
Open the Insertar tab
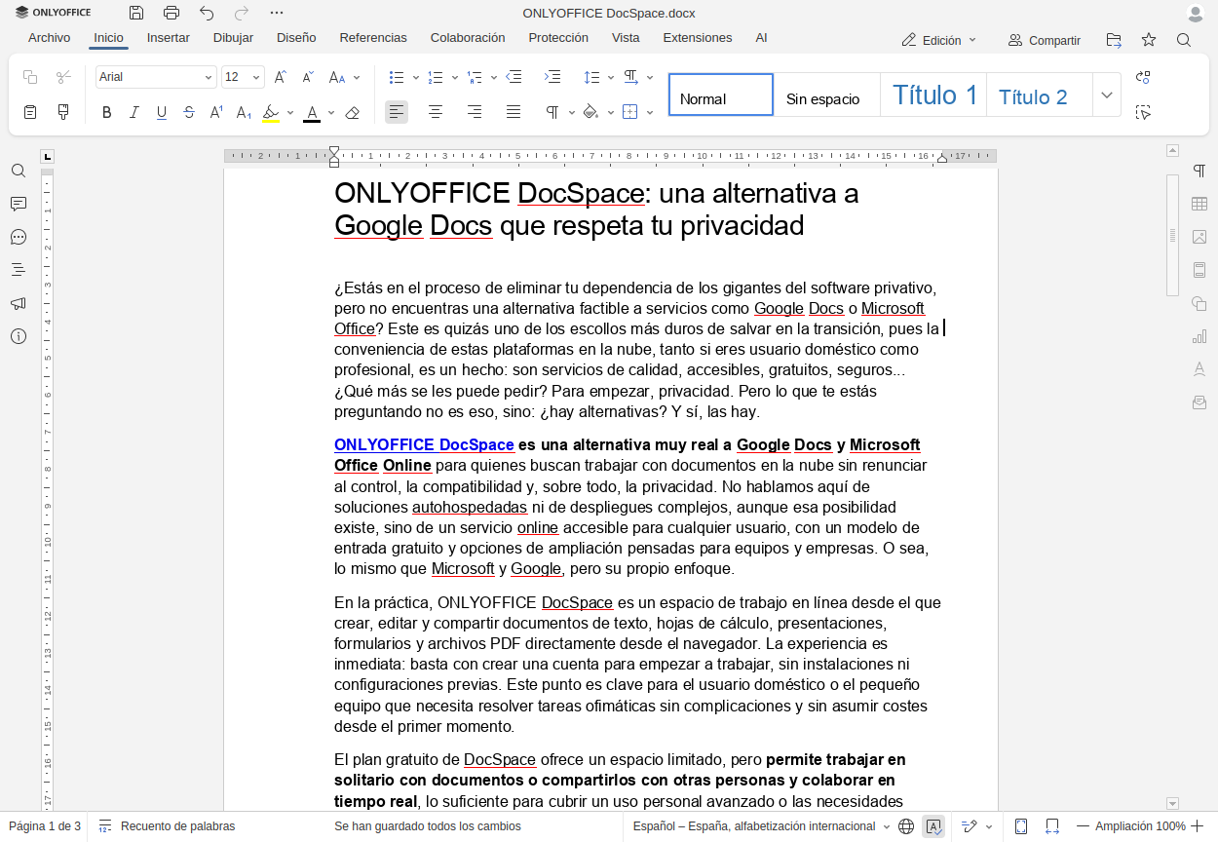click(x=168, y=38)
